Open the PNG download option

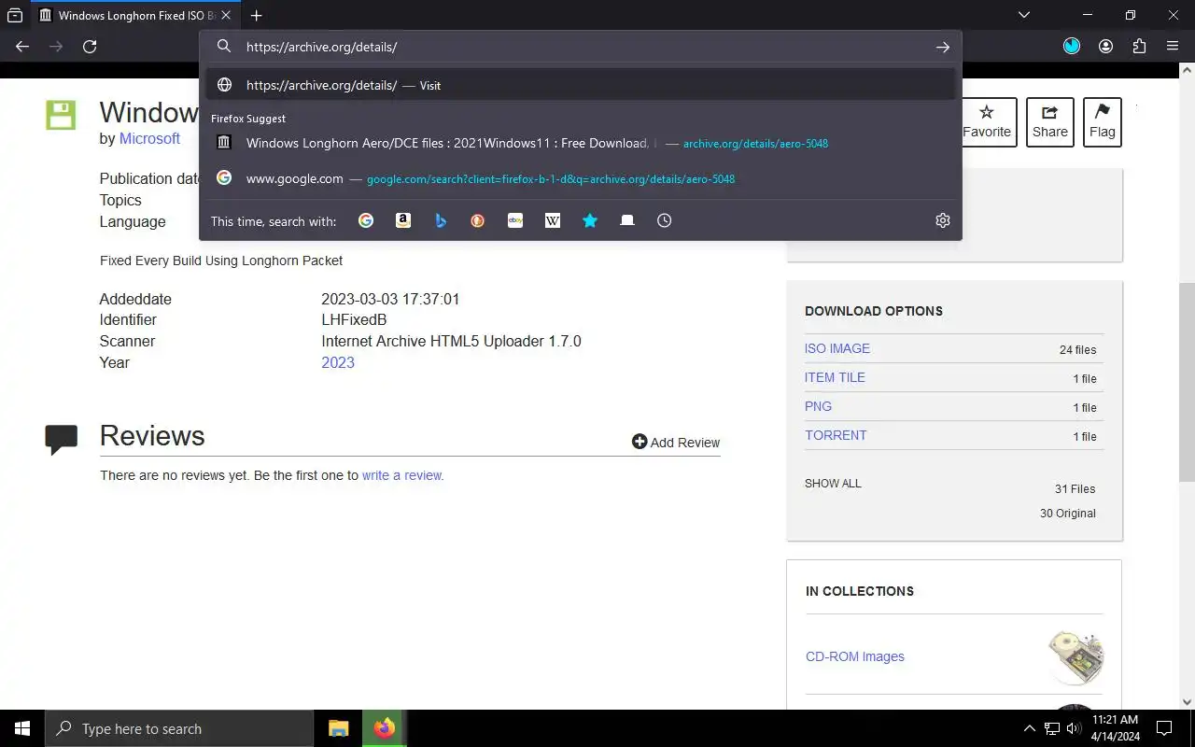818,406
